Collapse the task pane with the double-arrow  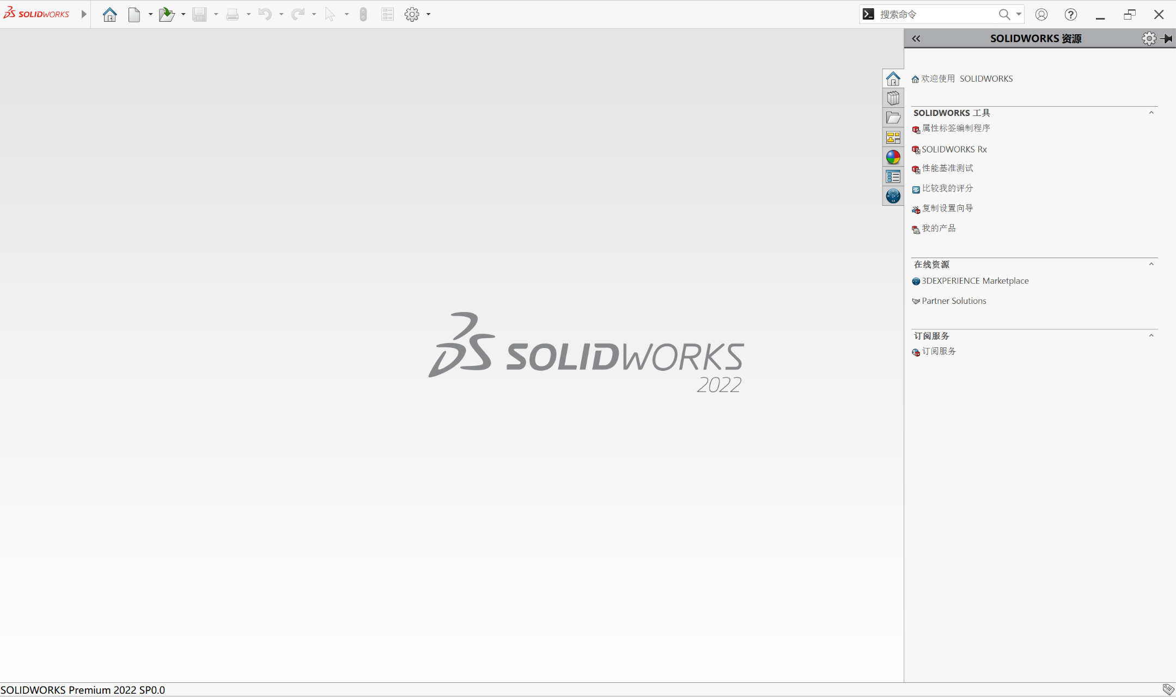(x=916, y=38)
